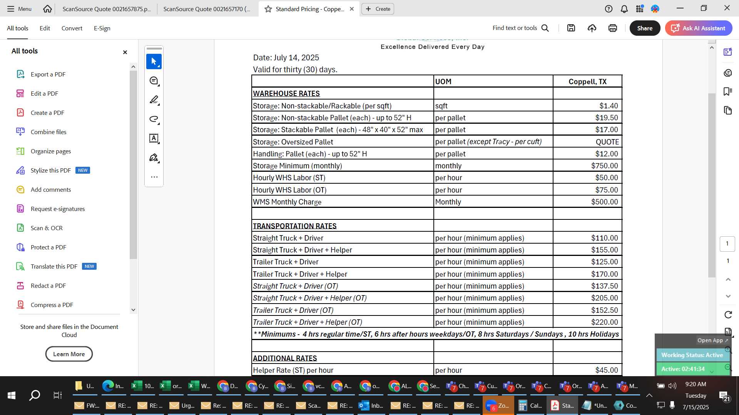Choose the Highlight pen tool
Viewport: 739px width, 415px height.
154,100
